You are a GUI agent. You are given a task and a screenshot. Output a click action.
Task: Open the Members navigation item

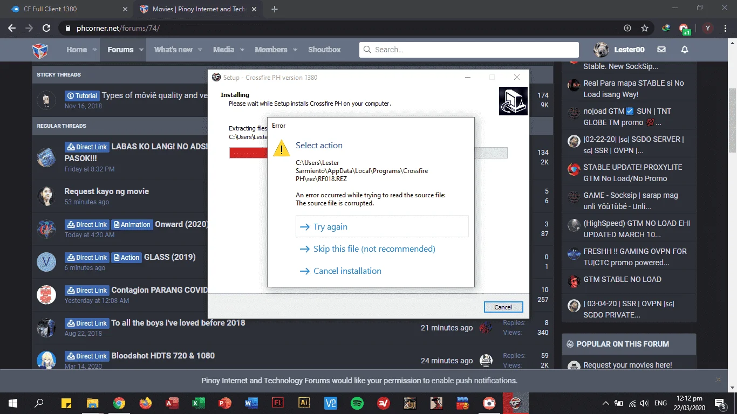(x=271, y=50)
